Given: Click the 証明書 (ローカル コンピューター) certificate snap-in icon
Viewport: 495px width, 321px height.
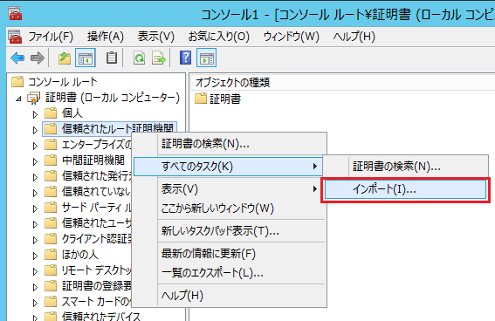Looking at the screenshot, I should point(33,98).
